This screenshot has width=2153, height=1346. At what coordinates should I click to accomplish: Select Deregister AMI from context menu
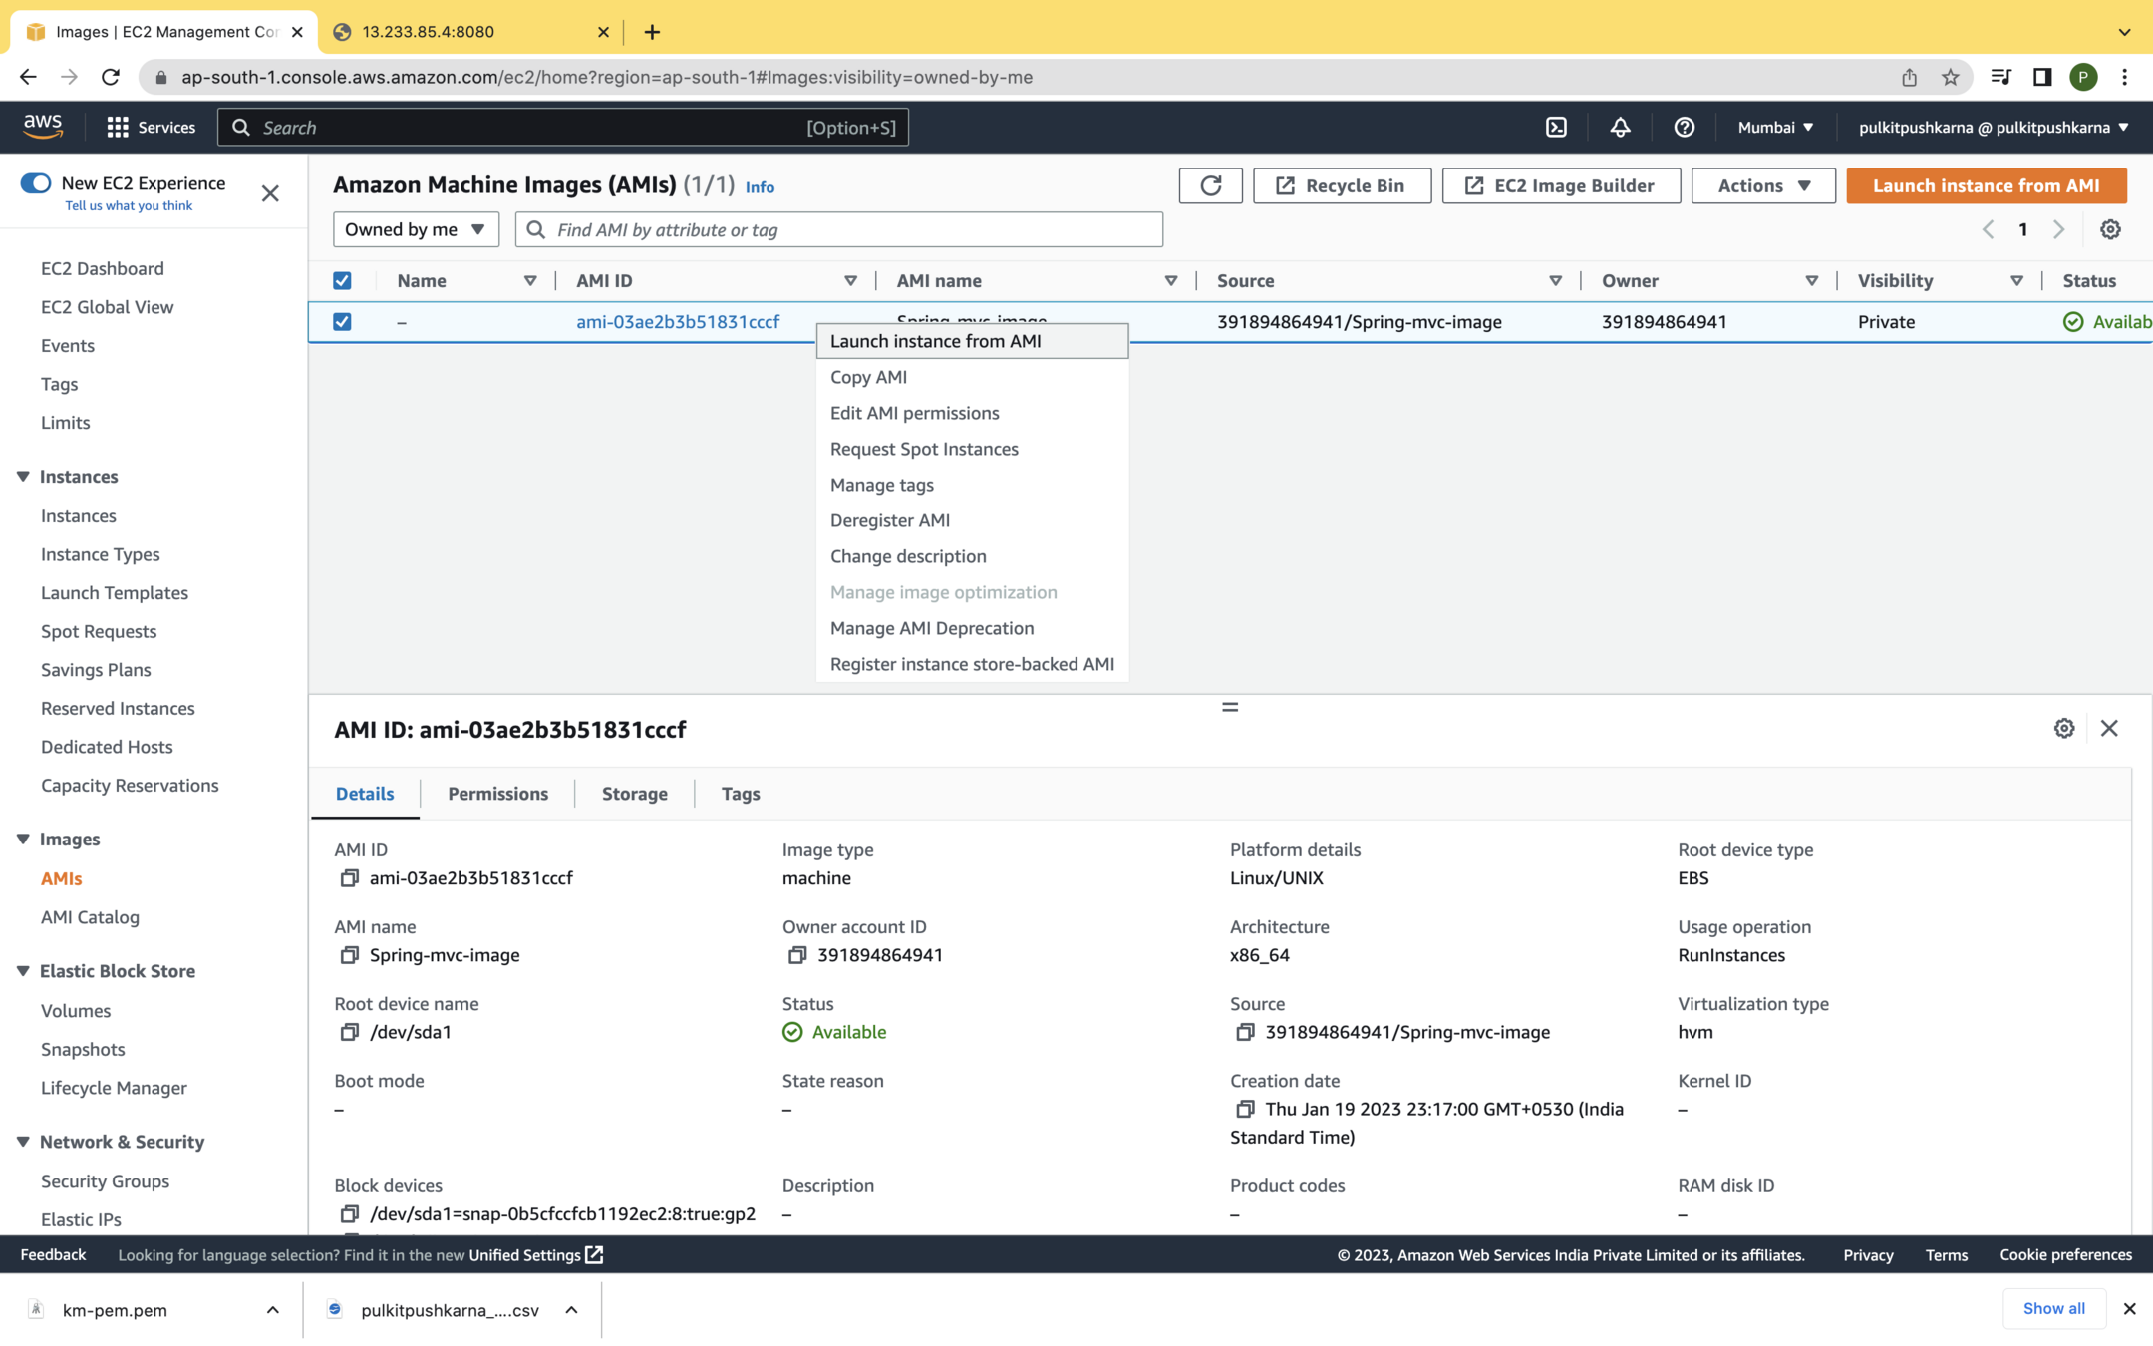coord(889,520)
